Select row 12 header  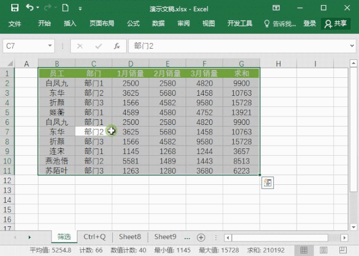7,180
